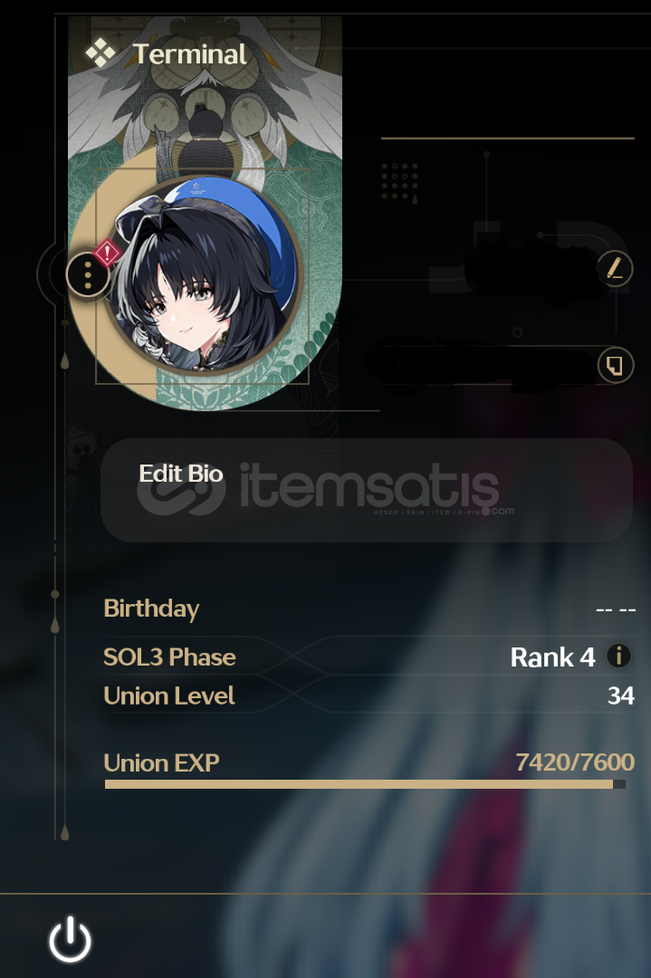This screenshot has width=651, height=978.
Task: Click the Birthday label
Action: click(151, 609)
